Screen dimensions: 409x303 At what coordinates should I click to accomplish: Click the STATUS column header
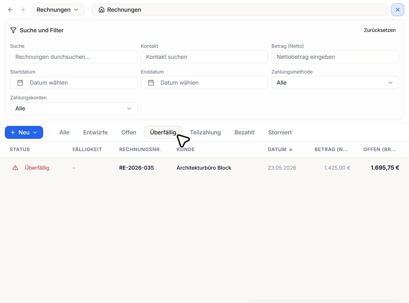pos(20,150)
